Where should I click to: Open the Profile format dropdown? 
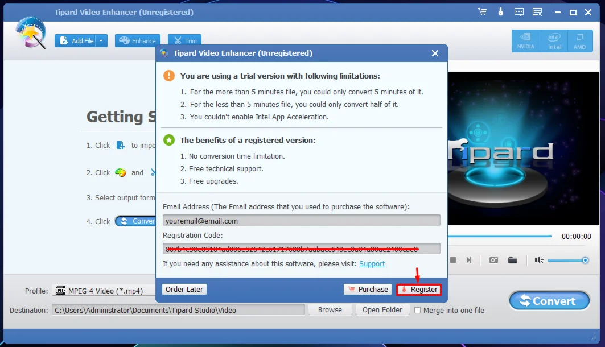pos(103,291)
